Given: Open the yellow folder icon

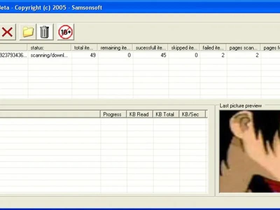Looking at the screenshot, I should click(x=28, y=32).
